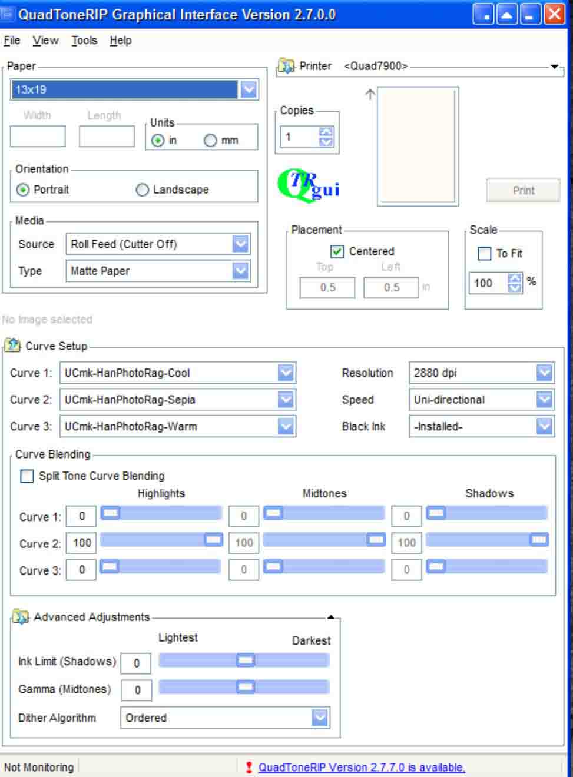Image resolution: width=573 pixels, height=777 pixels.
Task: Open the View menu
Action: [x=45, y=41]
